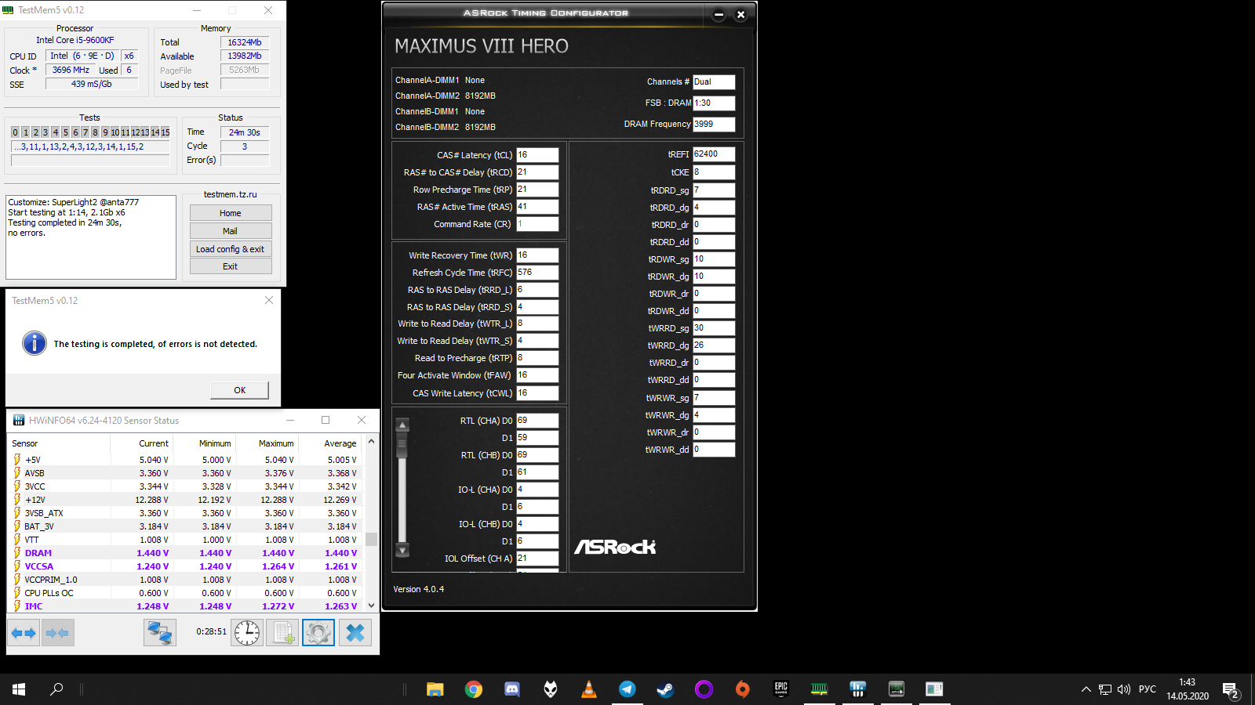Screen dimensions: 1255x705
Task: Click the VCCSA maximum value 1.264 V
Action: (278, 566)
